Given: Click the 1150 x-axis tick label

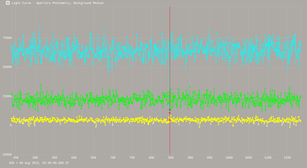Looking at the screenshot, I should (287, 158).
